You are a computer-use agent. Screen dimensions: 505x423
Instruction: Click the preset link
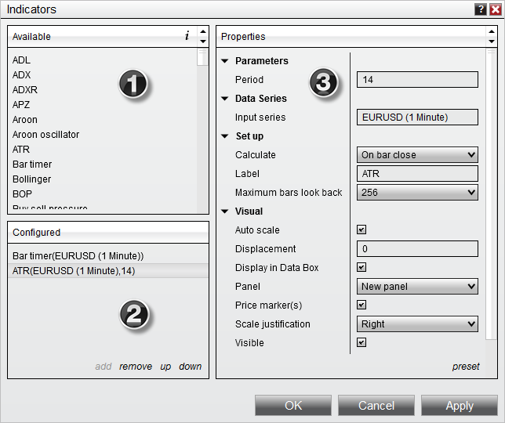pos(466,367)
